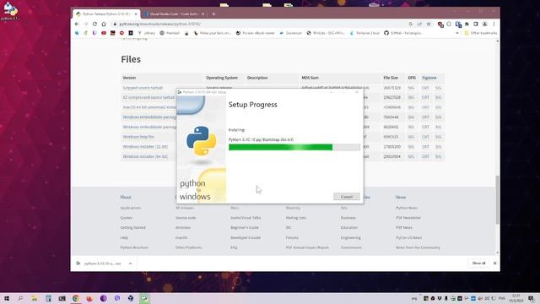Open the Getting Started footer link
The height and width of the screenshot is (304, 540).
point(132,228)
